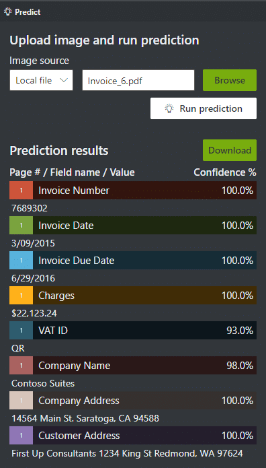The height and width of the screenshot is (468, 266).
Task: Open the Predict panel tab
Action: pyautogui.click(x=22, y=12)
